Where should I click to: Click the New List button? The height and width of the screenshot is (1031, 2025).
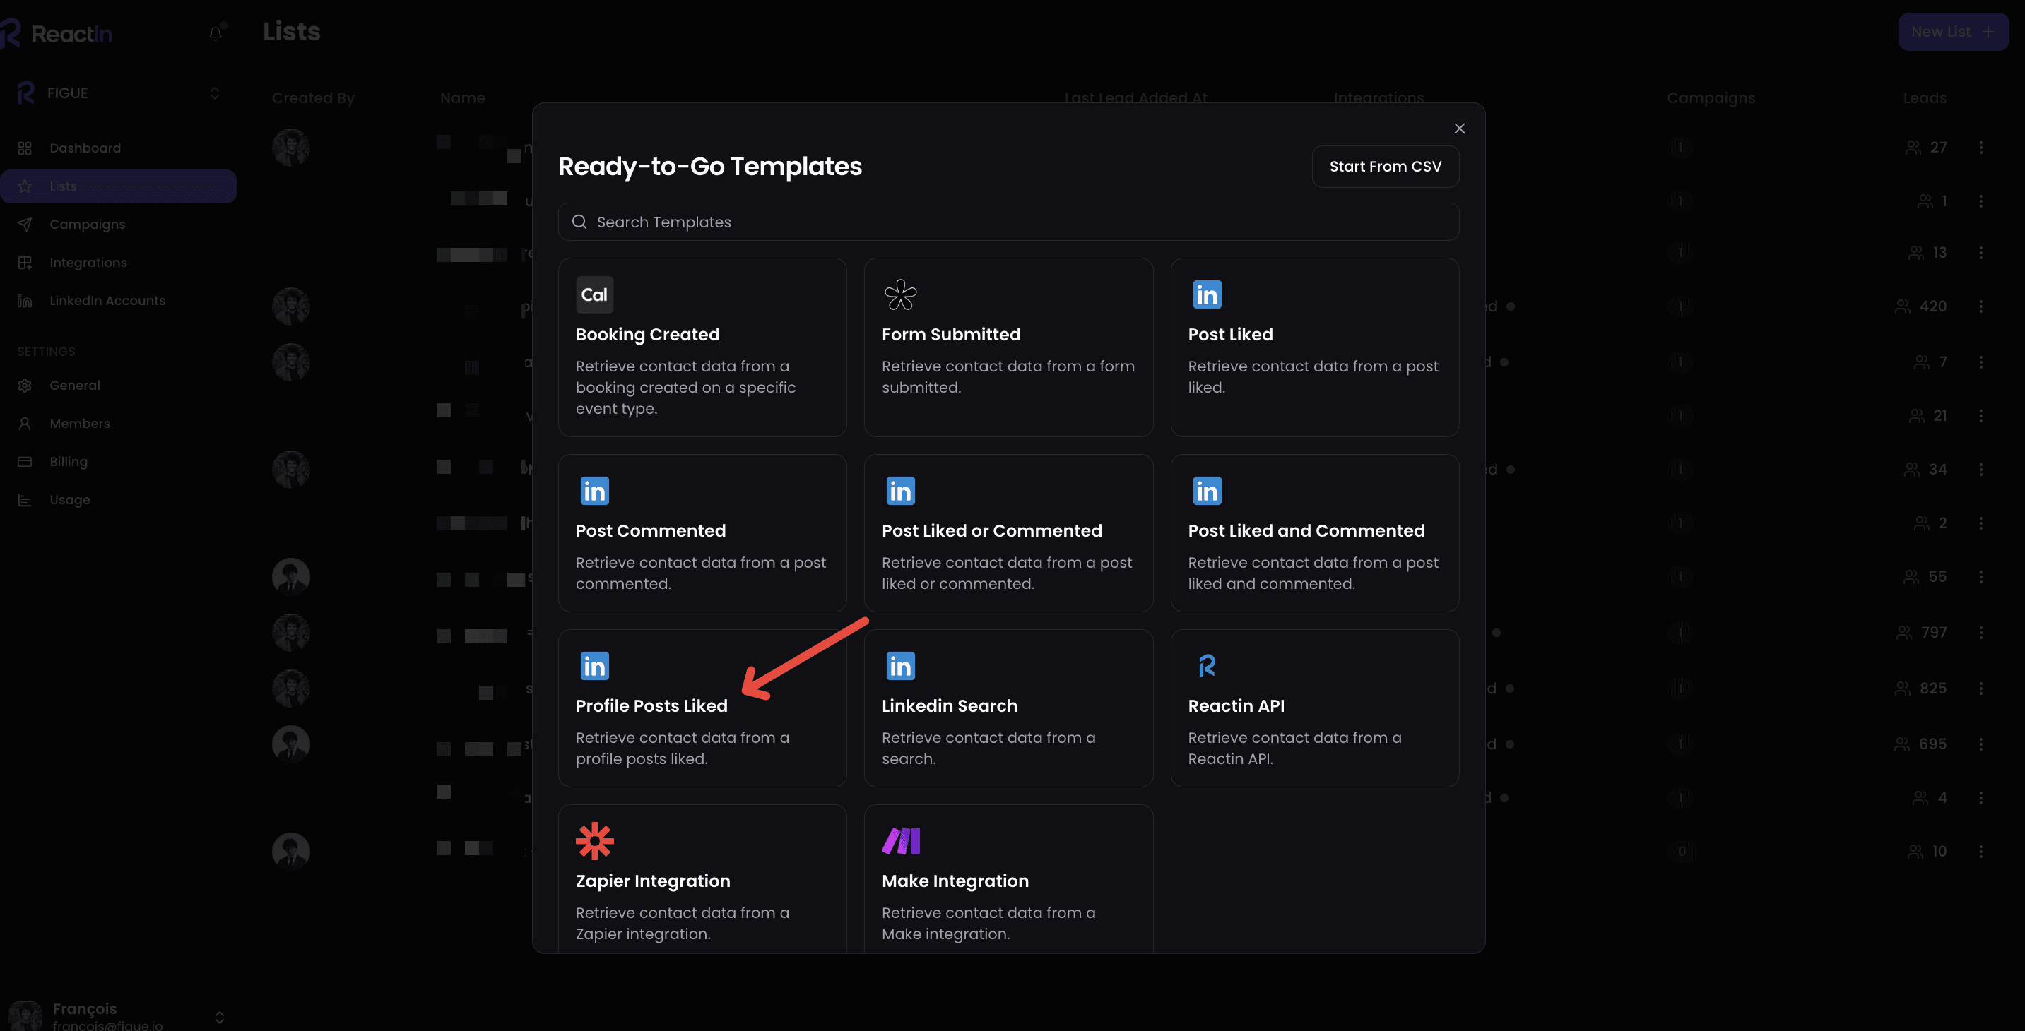point(1953,32)
